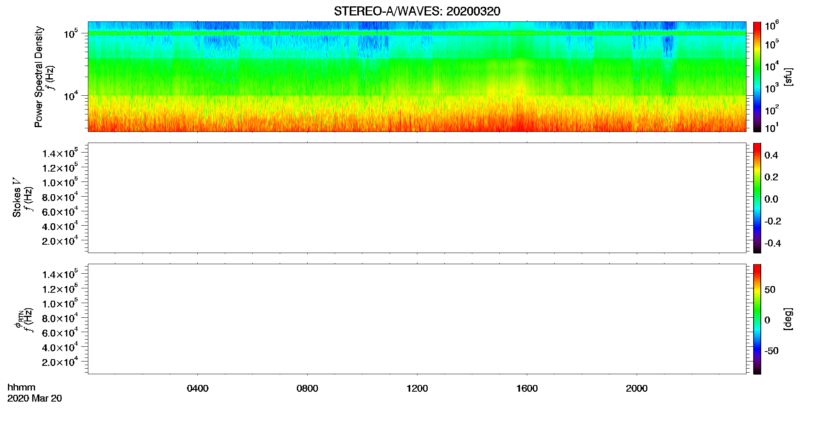Click the 2020 Mar 20 date label
This screenshot has width=834, height=429.
(35, 398)
